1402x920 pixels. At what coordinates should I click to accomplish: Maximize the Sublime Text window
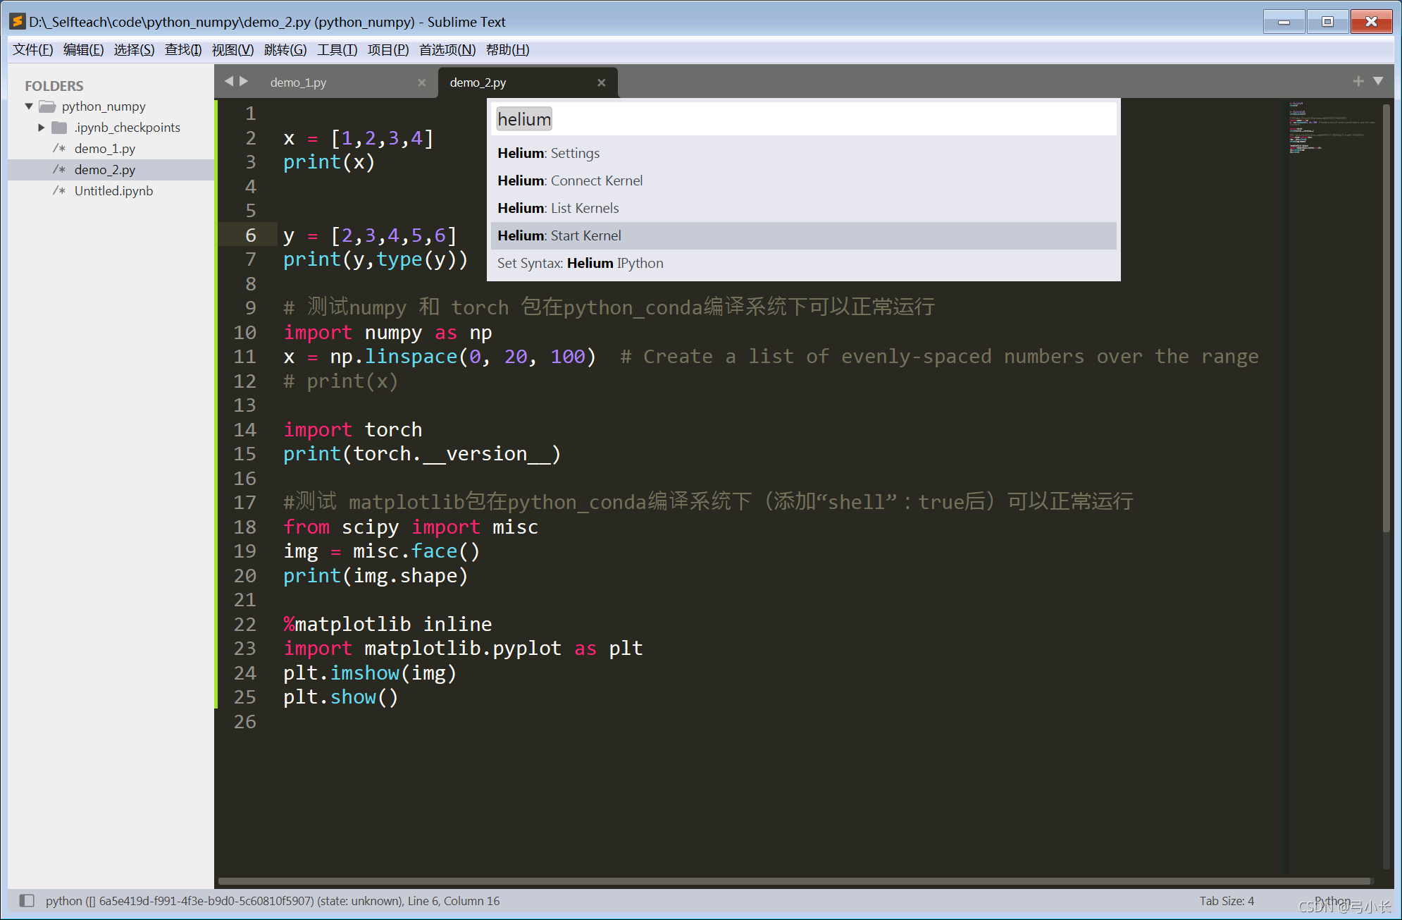[1327, 22]
